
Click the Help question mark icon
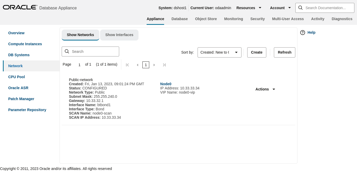[x=303, y=32]
